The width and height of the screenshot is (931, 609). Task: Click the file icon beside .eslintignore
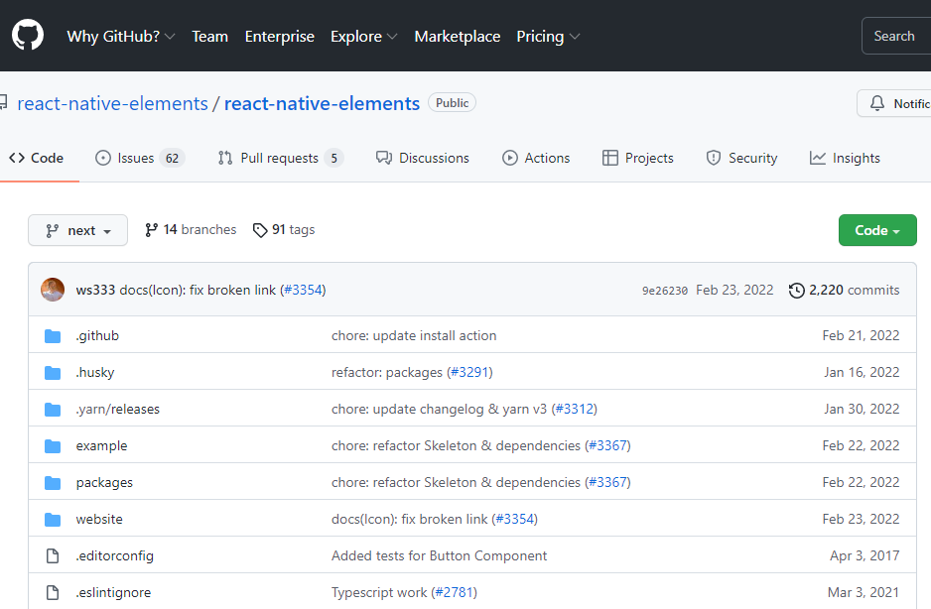tap(53, 593)
